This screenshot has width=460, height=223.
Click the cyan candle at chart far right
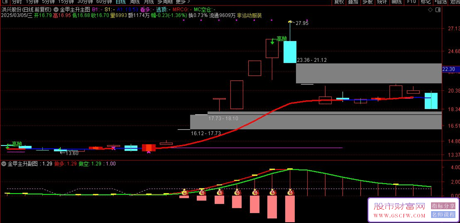pyautogui.click(x=431, y=100)
